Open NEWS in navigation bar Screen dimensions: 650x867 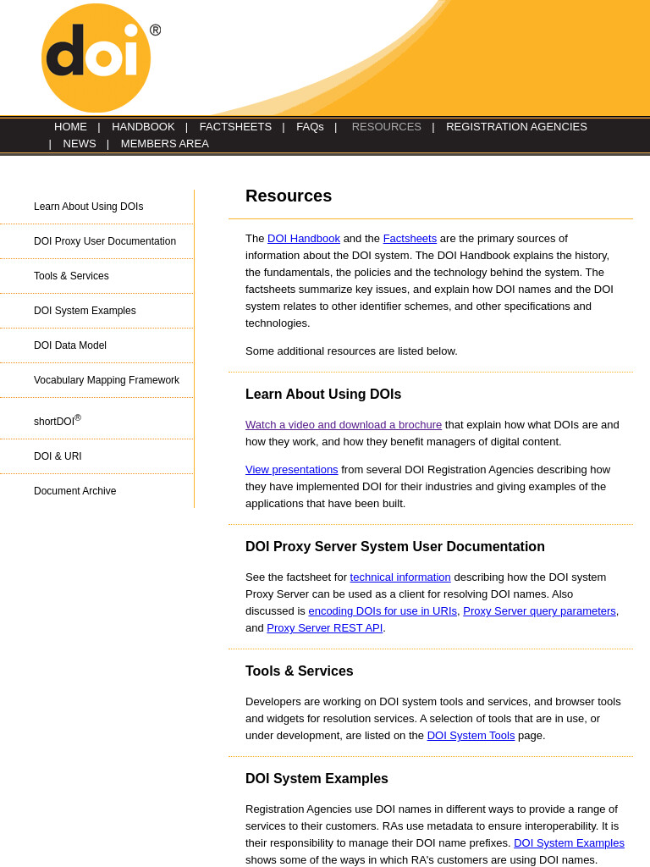click(80, 144)
